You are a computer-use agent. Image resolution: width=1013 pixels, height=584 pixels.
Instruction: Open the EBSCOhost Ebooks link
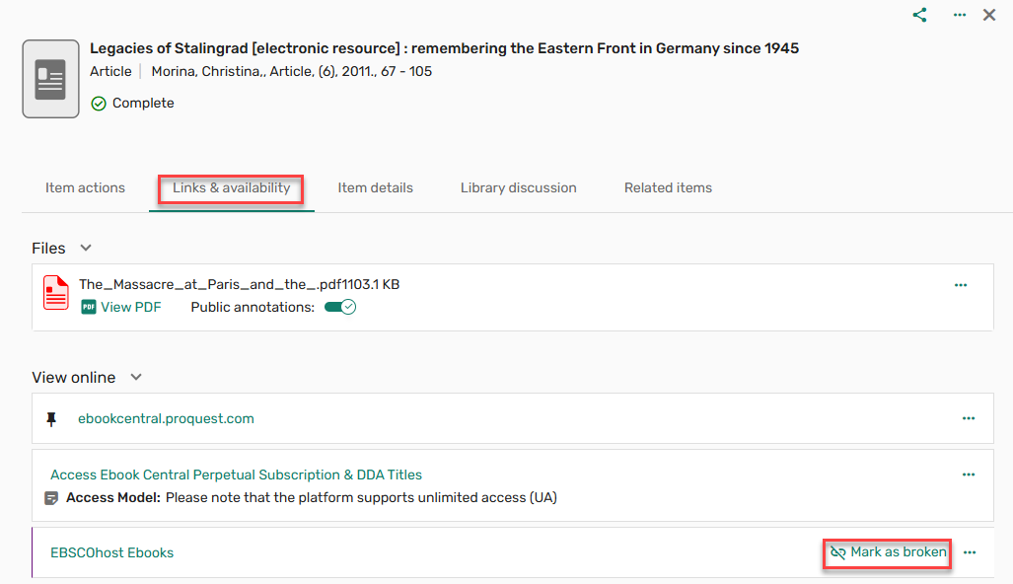click(x=111, y=553)
